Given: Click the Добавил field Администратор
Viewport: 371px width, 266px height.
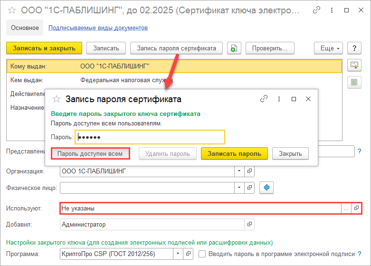Looking at the screenshot, I should click(x=152, y=224).
